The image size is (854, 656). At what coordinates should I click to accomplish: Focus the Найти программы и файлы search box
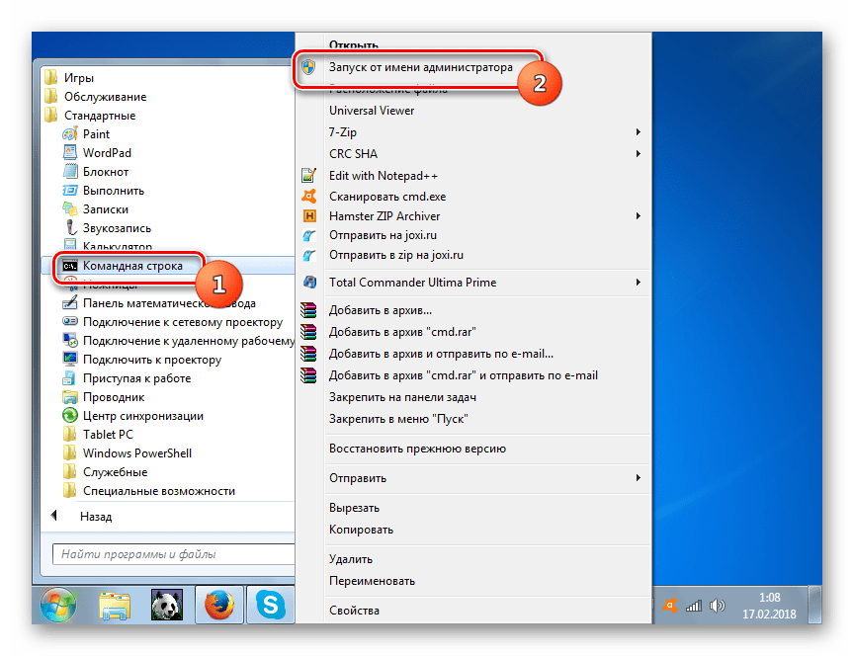point(173,554)
